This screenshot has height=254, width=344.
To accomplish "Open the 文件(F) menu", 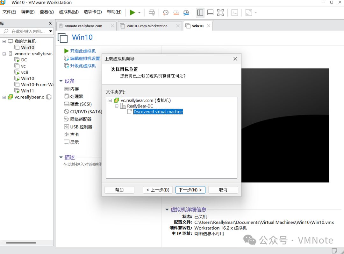I will click(x=9, y=12).
